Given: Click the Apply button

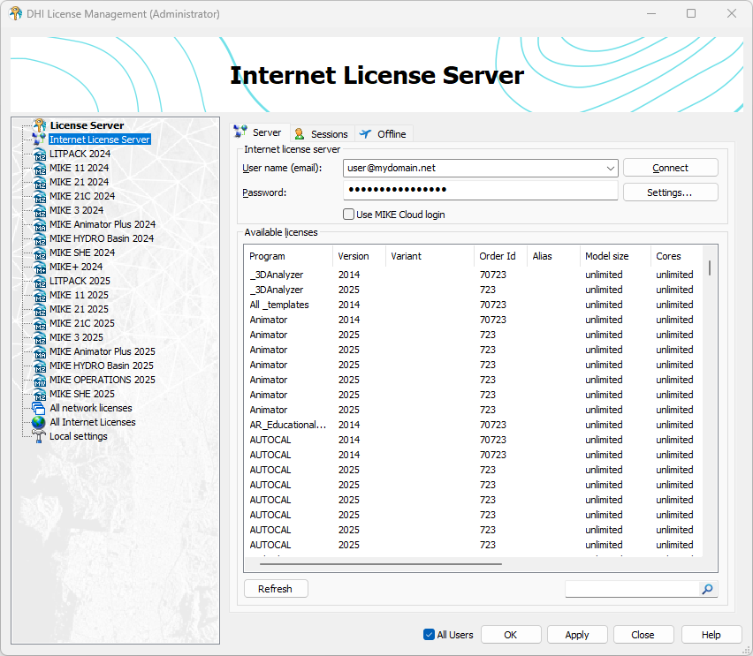Looking at the screenshot, I should (x=577, y=635).
